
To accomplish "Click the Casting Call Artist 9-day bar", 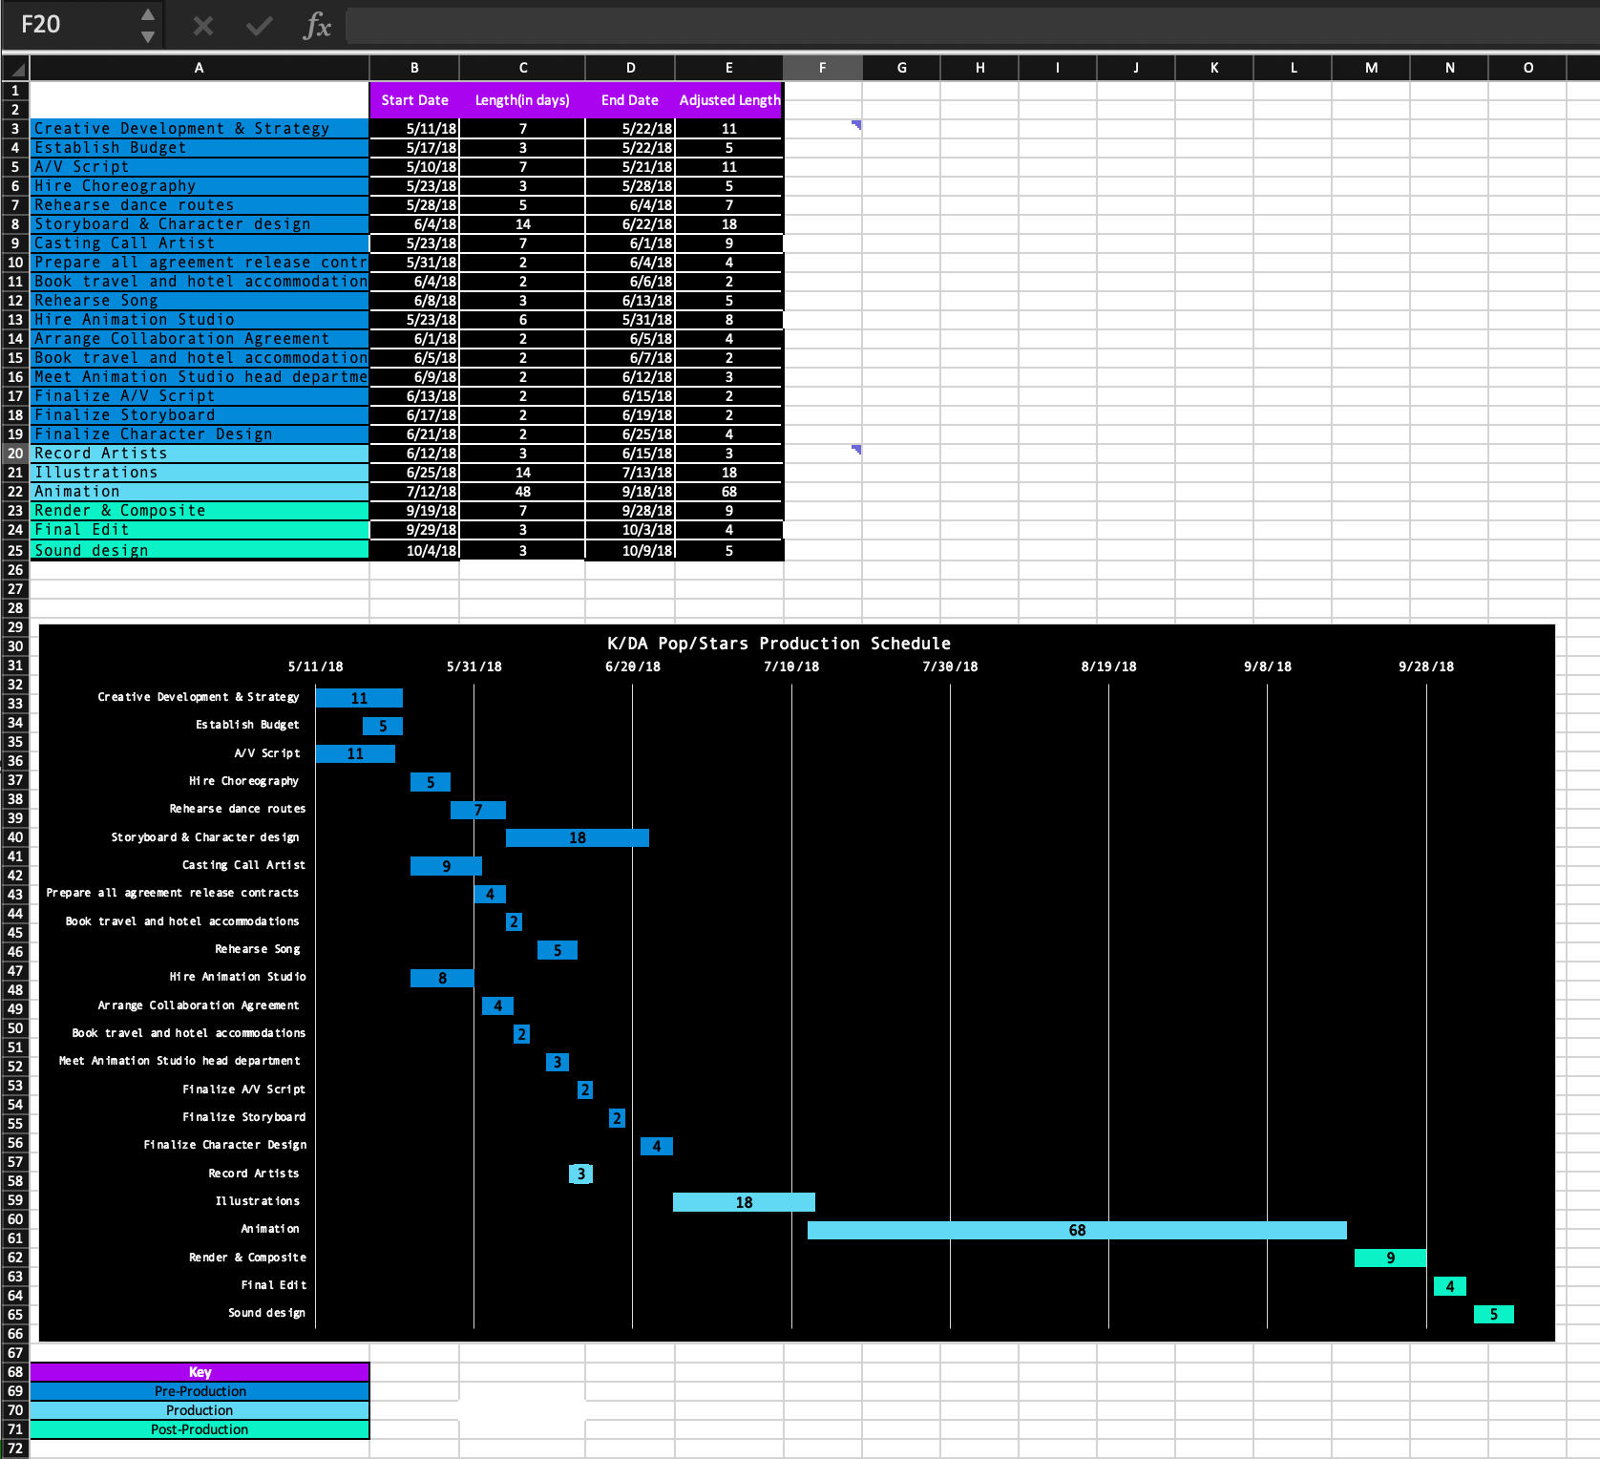I will (x=446, y=866).
